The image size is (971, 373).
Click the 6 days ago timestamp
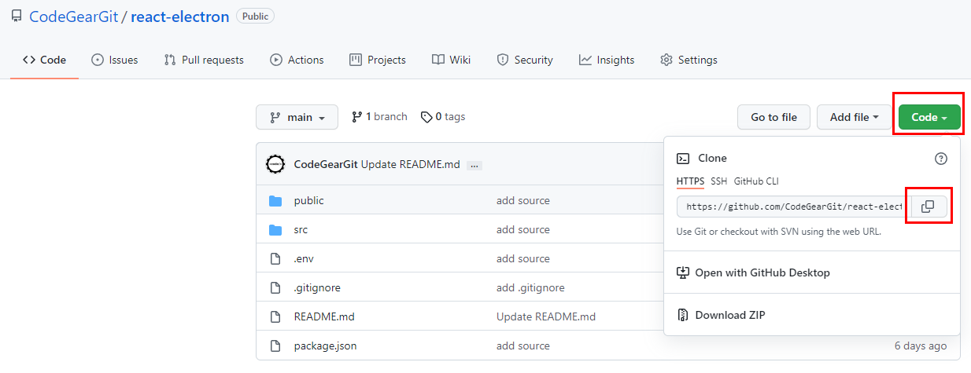921,346
